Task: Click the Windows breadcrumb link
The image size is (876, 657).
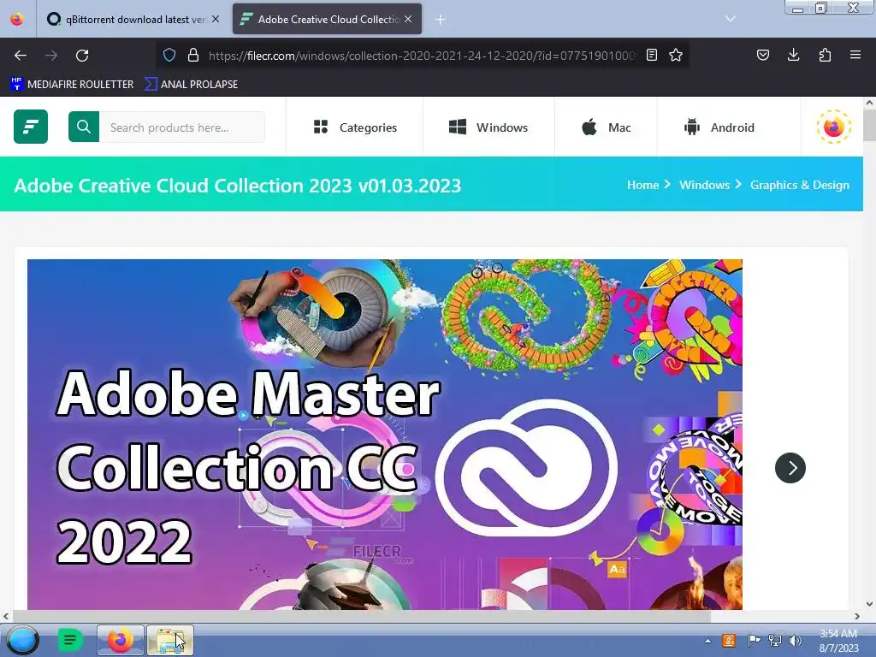Action: (705, 185)
